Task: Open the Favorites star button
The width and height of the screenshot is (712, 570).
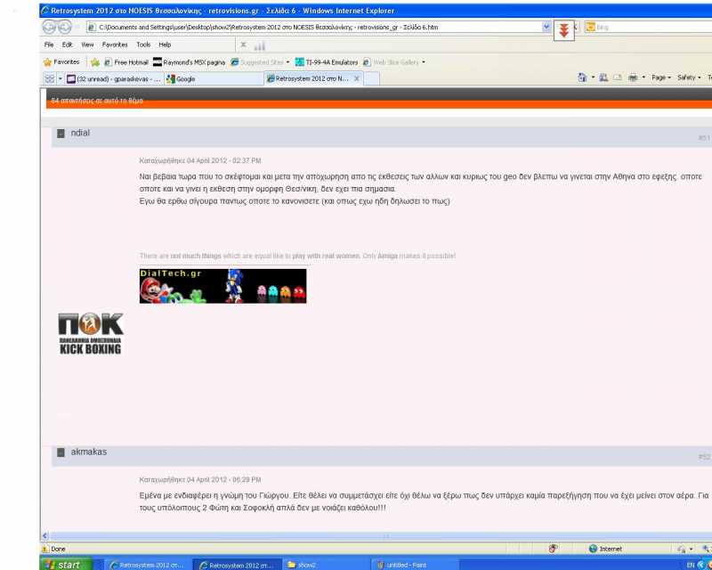Action: pyautogui.click(x=61, y=62)
